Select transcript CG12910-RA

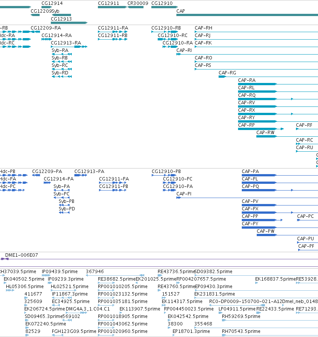point(177,43)
